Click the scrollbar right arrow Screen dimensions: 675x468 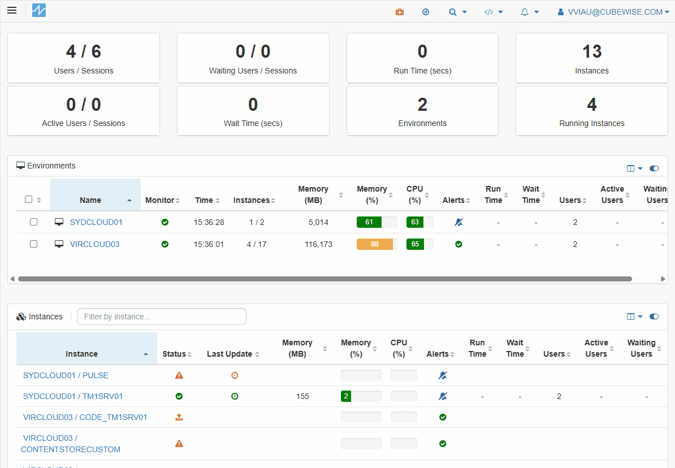663,279
